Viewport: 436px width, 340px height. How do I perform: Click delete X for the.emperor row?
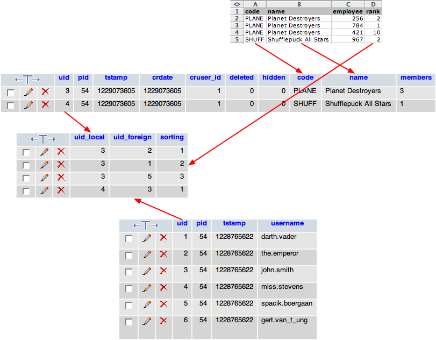[x=164, y=254]
